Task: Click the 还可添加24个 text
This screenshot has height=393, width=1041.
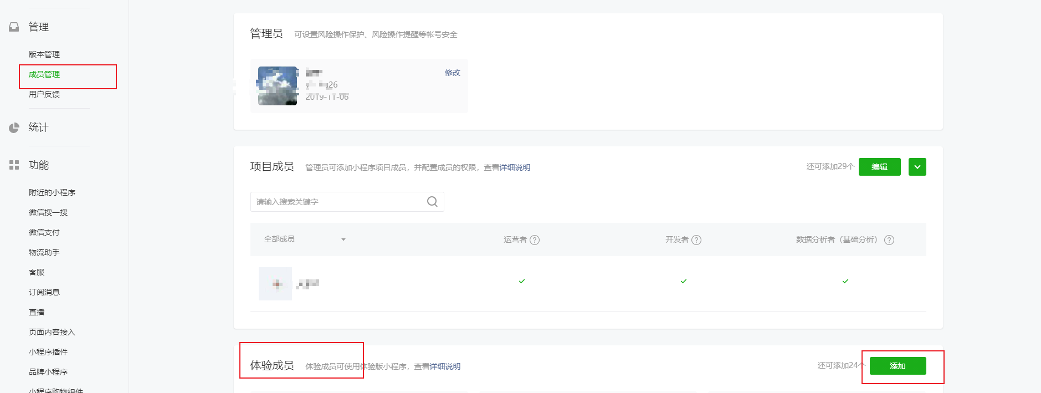Action: coord(841,365)
